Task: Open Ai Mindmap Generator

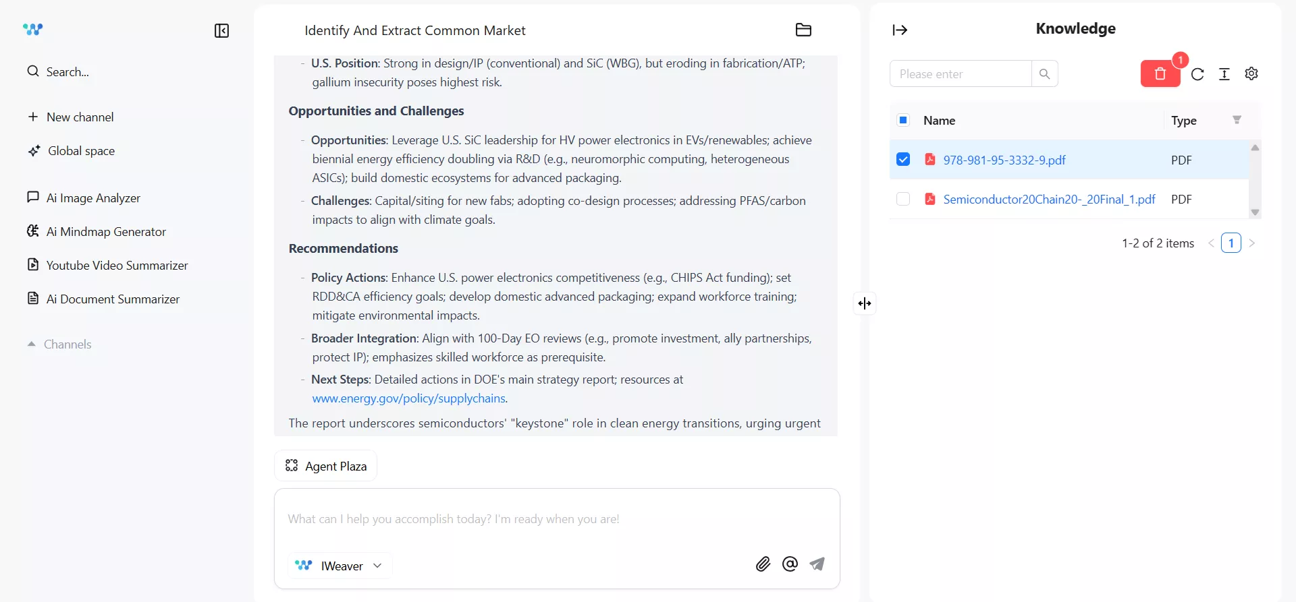Action: (x=106, y=232)
